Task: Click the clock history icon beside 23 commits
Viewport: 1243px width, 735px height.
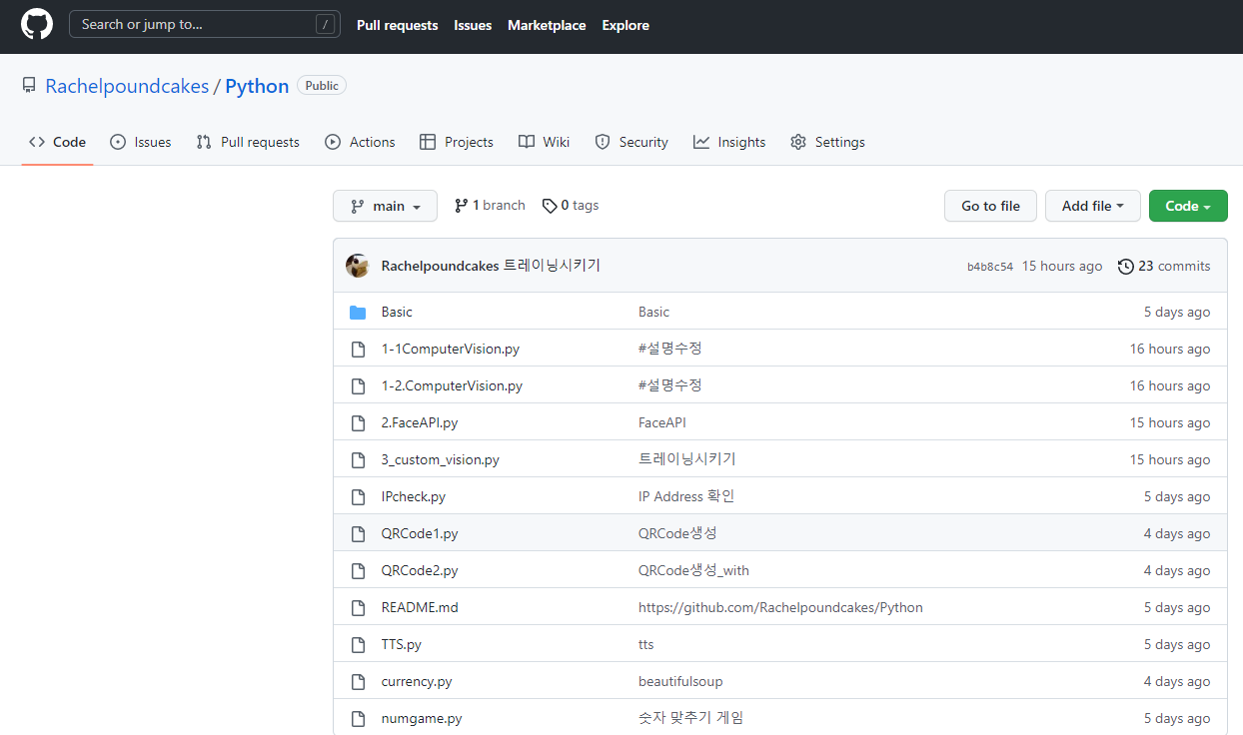Action: [x=1126, y=267]
